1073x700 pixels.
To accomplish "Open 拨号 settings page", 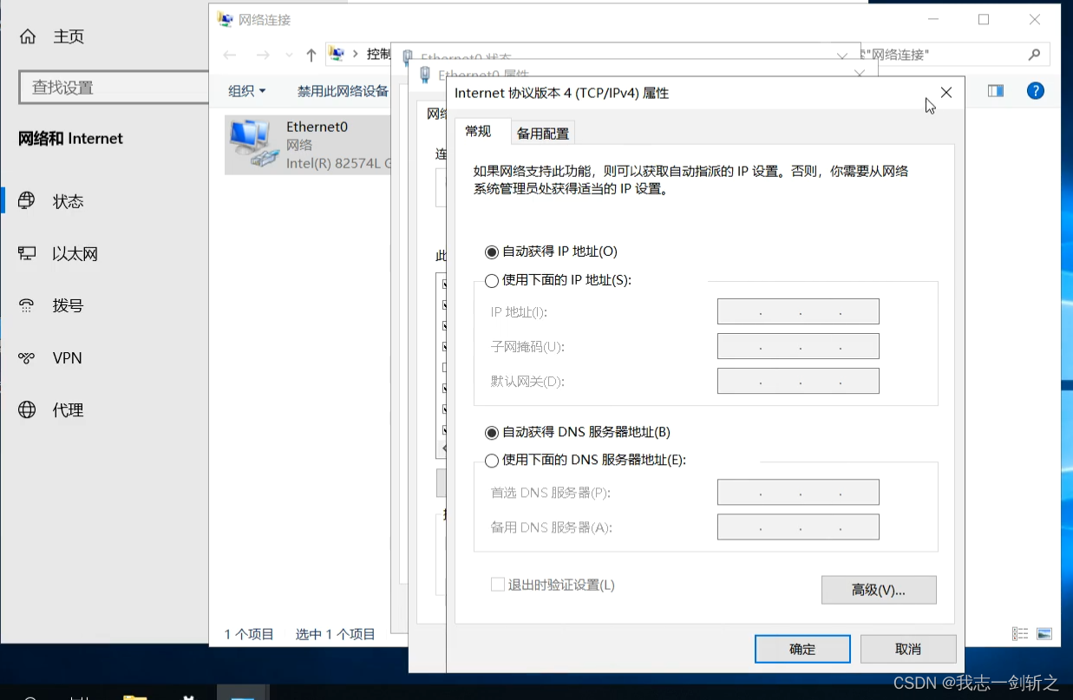I will [52, 305].
